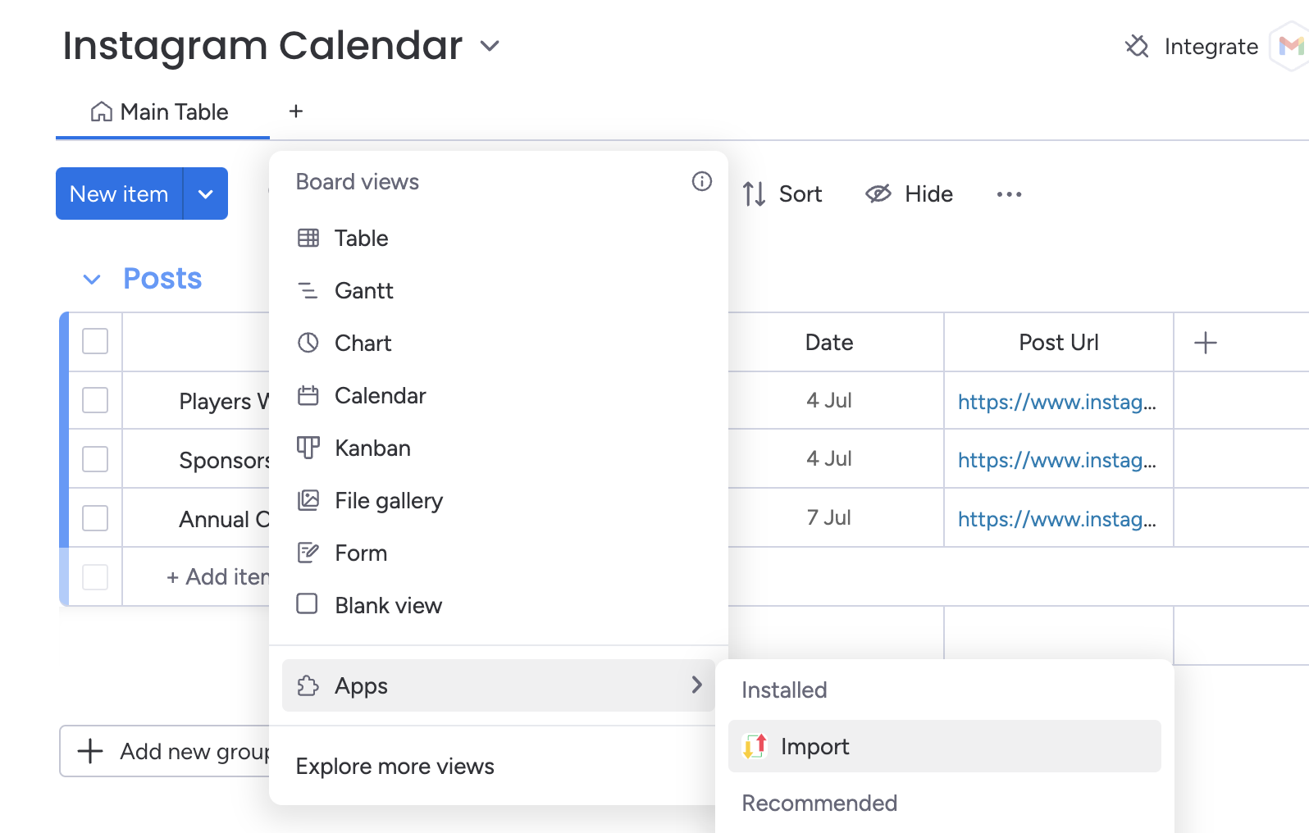Select Blank view from the list

point(499,605)
